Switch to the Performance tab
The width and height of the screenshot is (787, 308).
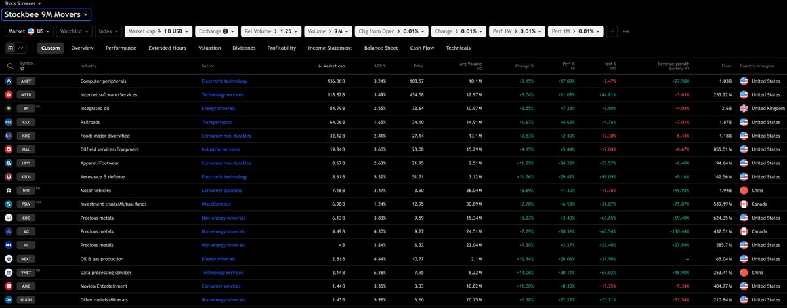121,48
